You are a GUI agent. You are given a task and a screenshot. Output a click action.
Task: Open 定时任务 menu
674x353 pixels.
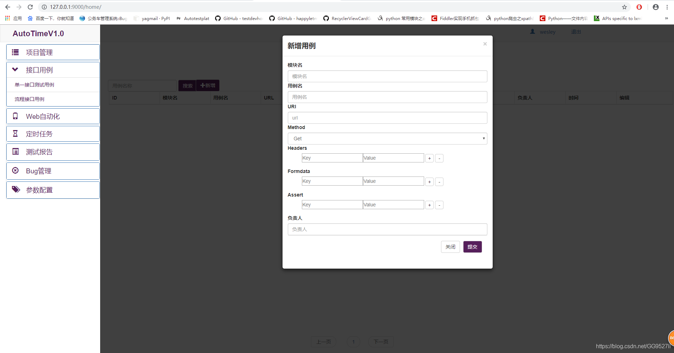tap(53, 134)
